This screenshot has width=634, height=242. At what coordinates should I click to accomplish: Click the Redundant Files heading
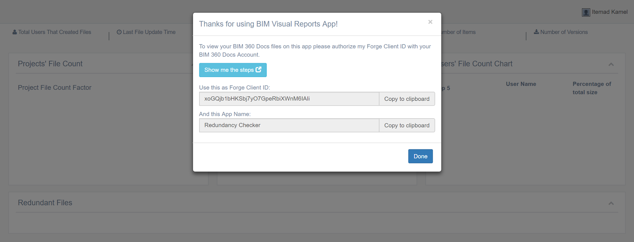(45, 202)
